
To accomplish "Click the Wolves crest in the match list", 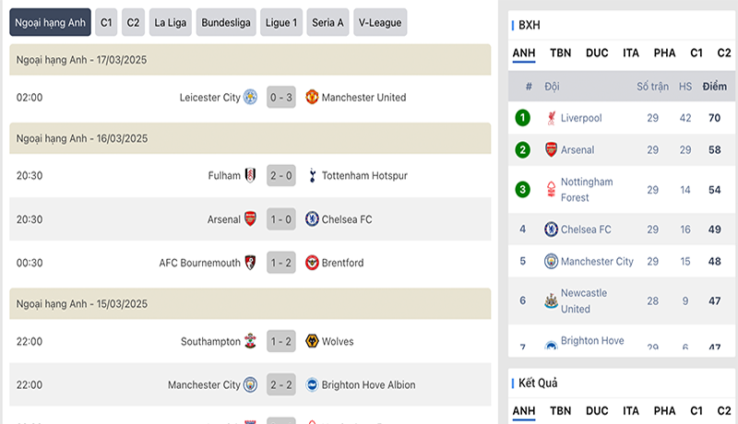I will coord(312,341).
